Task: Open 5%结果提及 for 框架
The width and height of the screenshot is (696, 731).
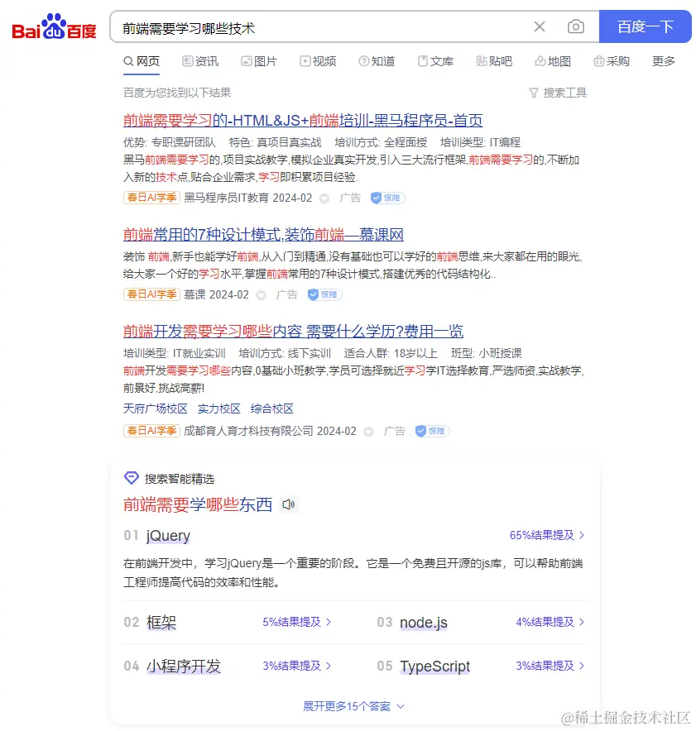Action: (296, 622)
